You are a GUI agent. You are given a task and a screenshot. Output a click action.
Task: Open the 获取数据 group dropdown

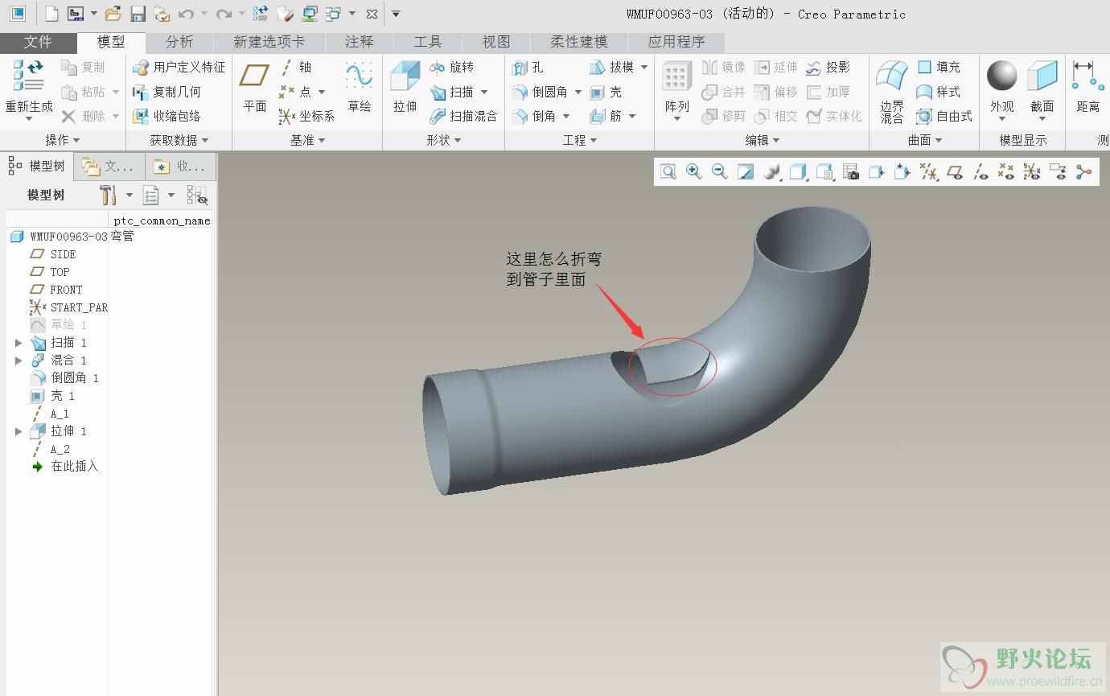[179, 140]
